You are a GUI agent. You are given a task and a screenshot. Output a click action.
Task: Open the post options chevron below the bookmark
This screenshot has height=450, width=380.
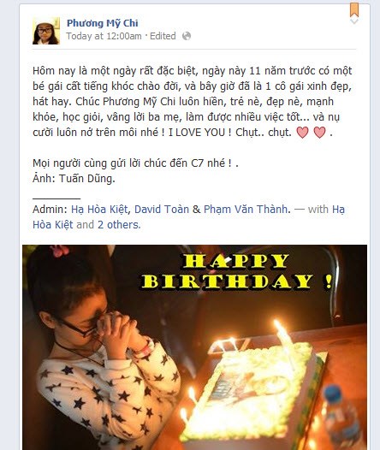click(x=354, y=21)
